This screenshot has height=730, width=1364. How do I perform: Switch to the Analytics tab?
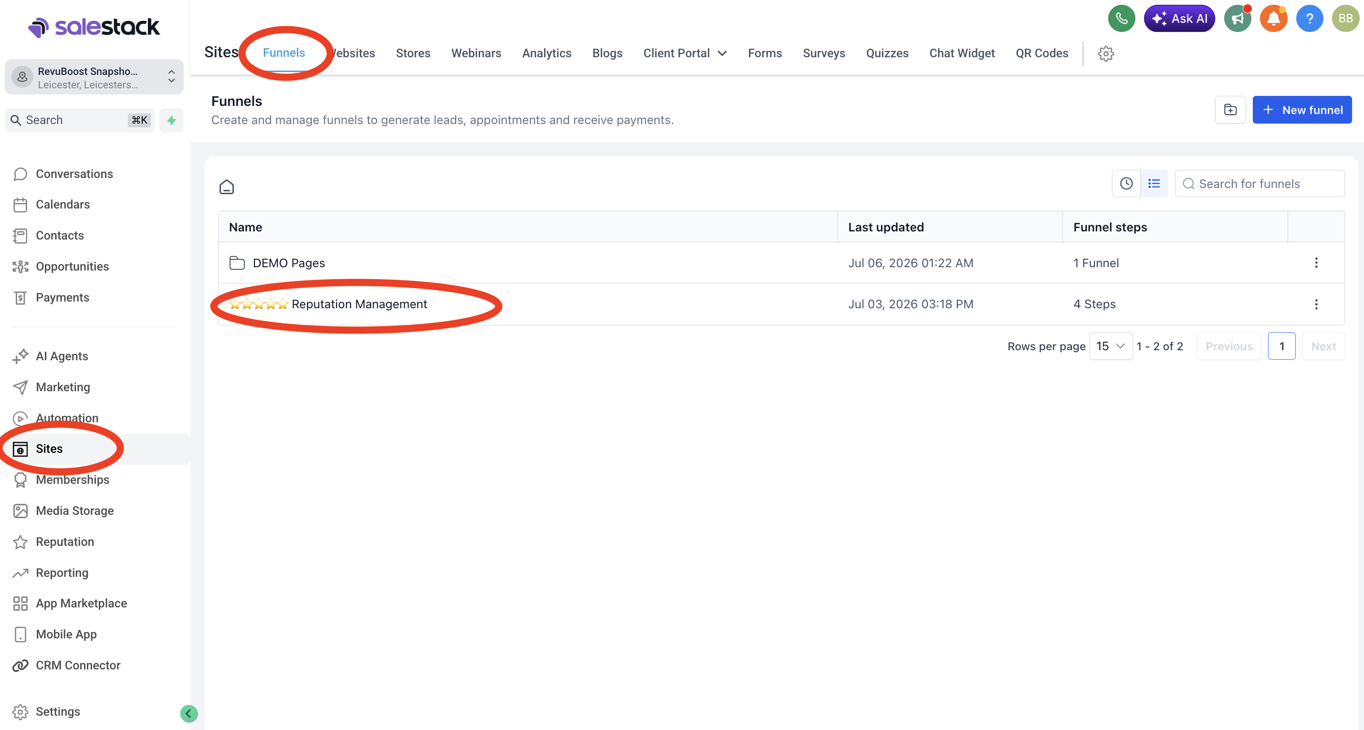[546, 53]
